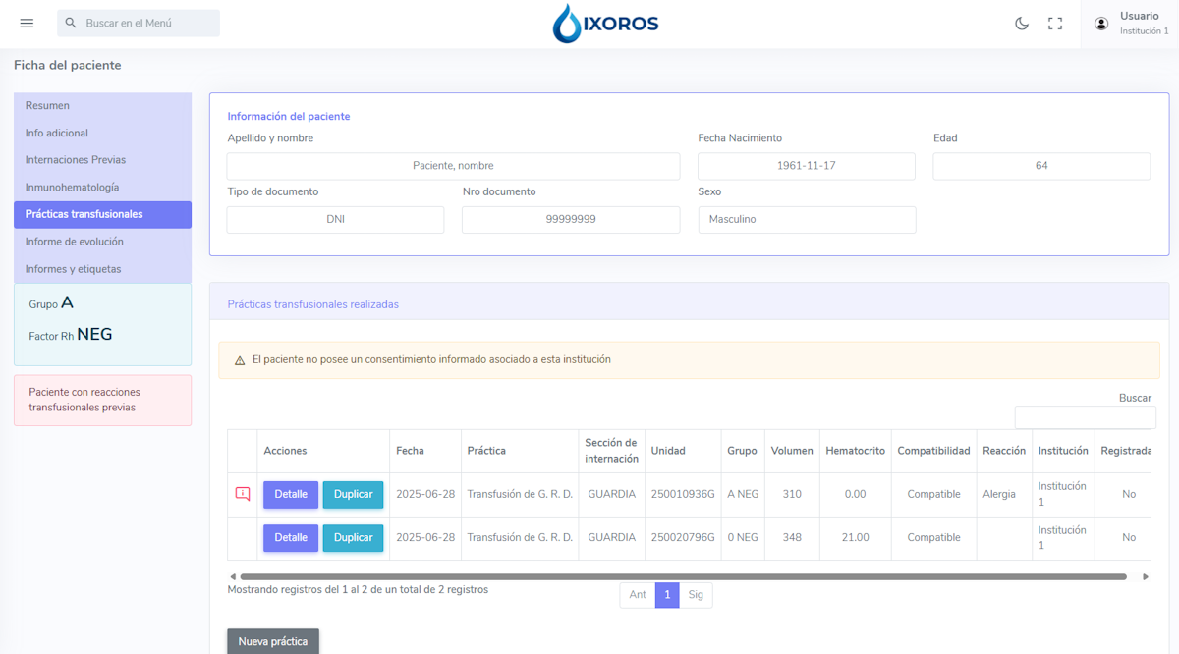Select page 1 in pagination

[x=667, y=595]
